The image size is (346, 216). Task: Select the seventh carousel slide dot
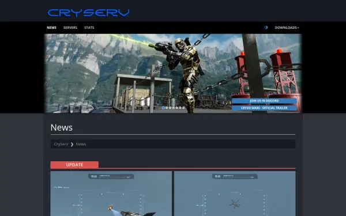183,108
